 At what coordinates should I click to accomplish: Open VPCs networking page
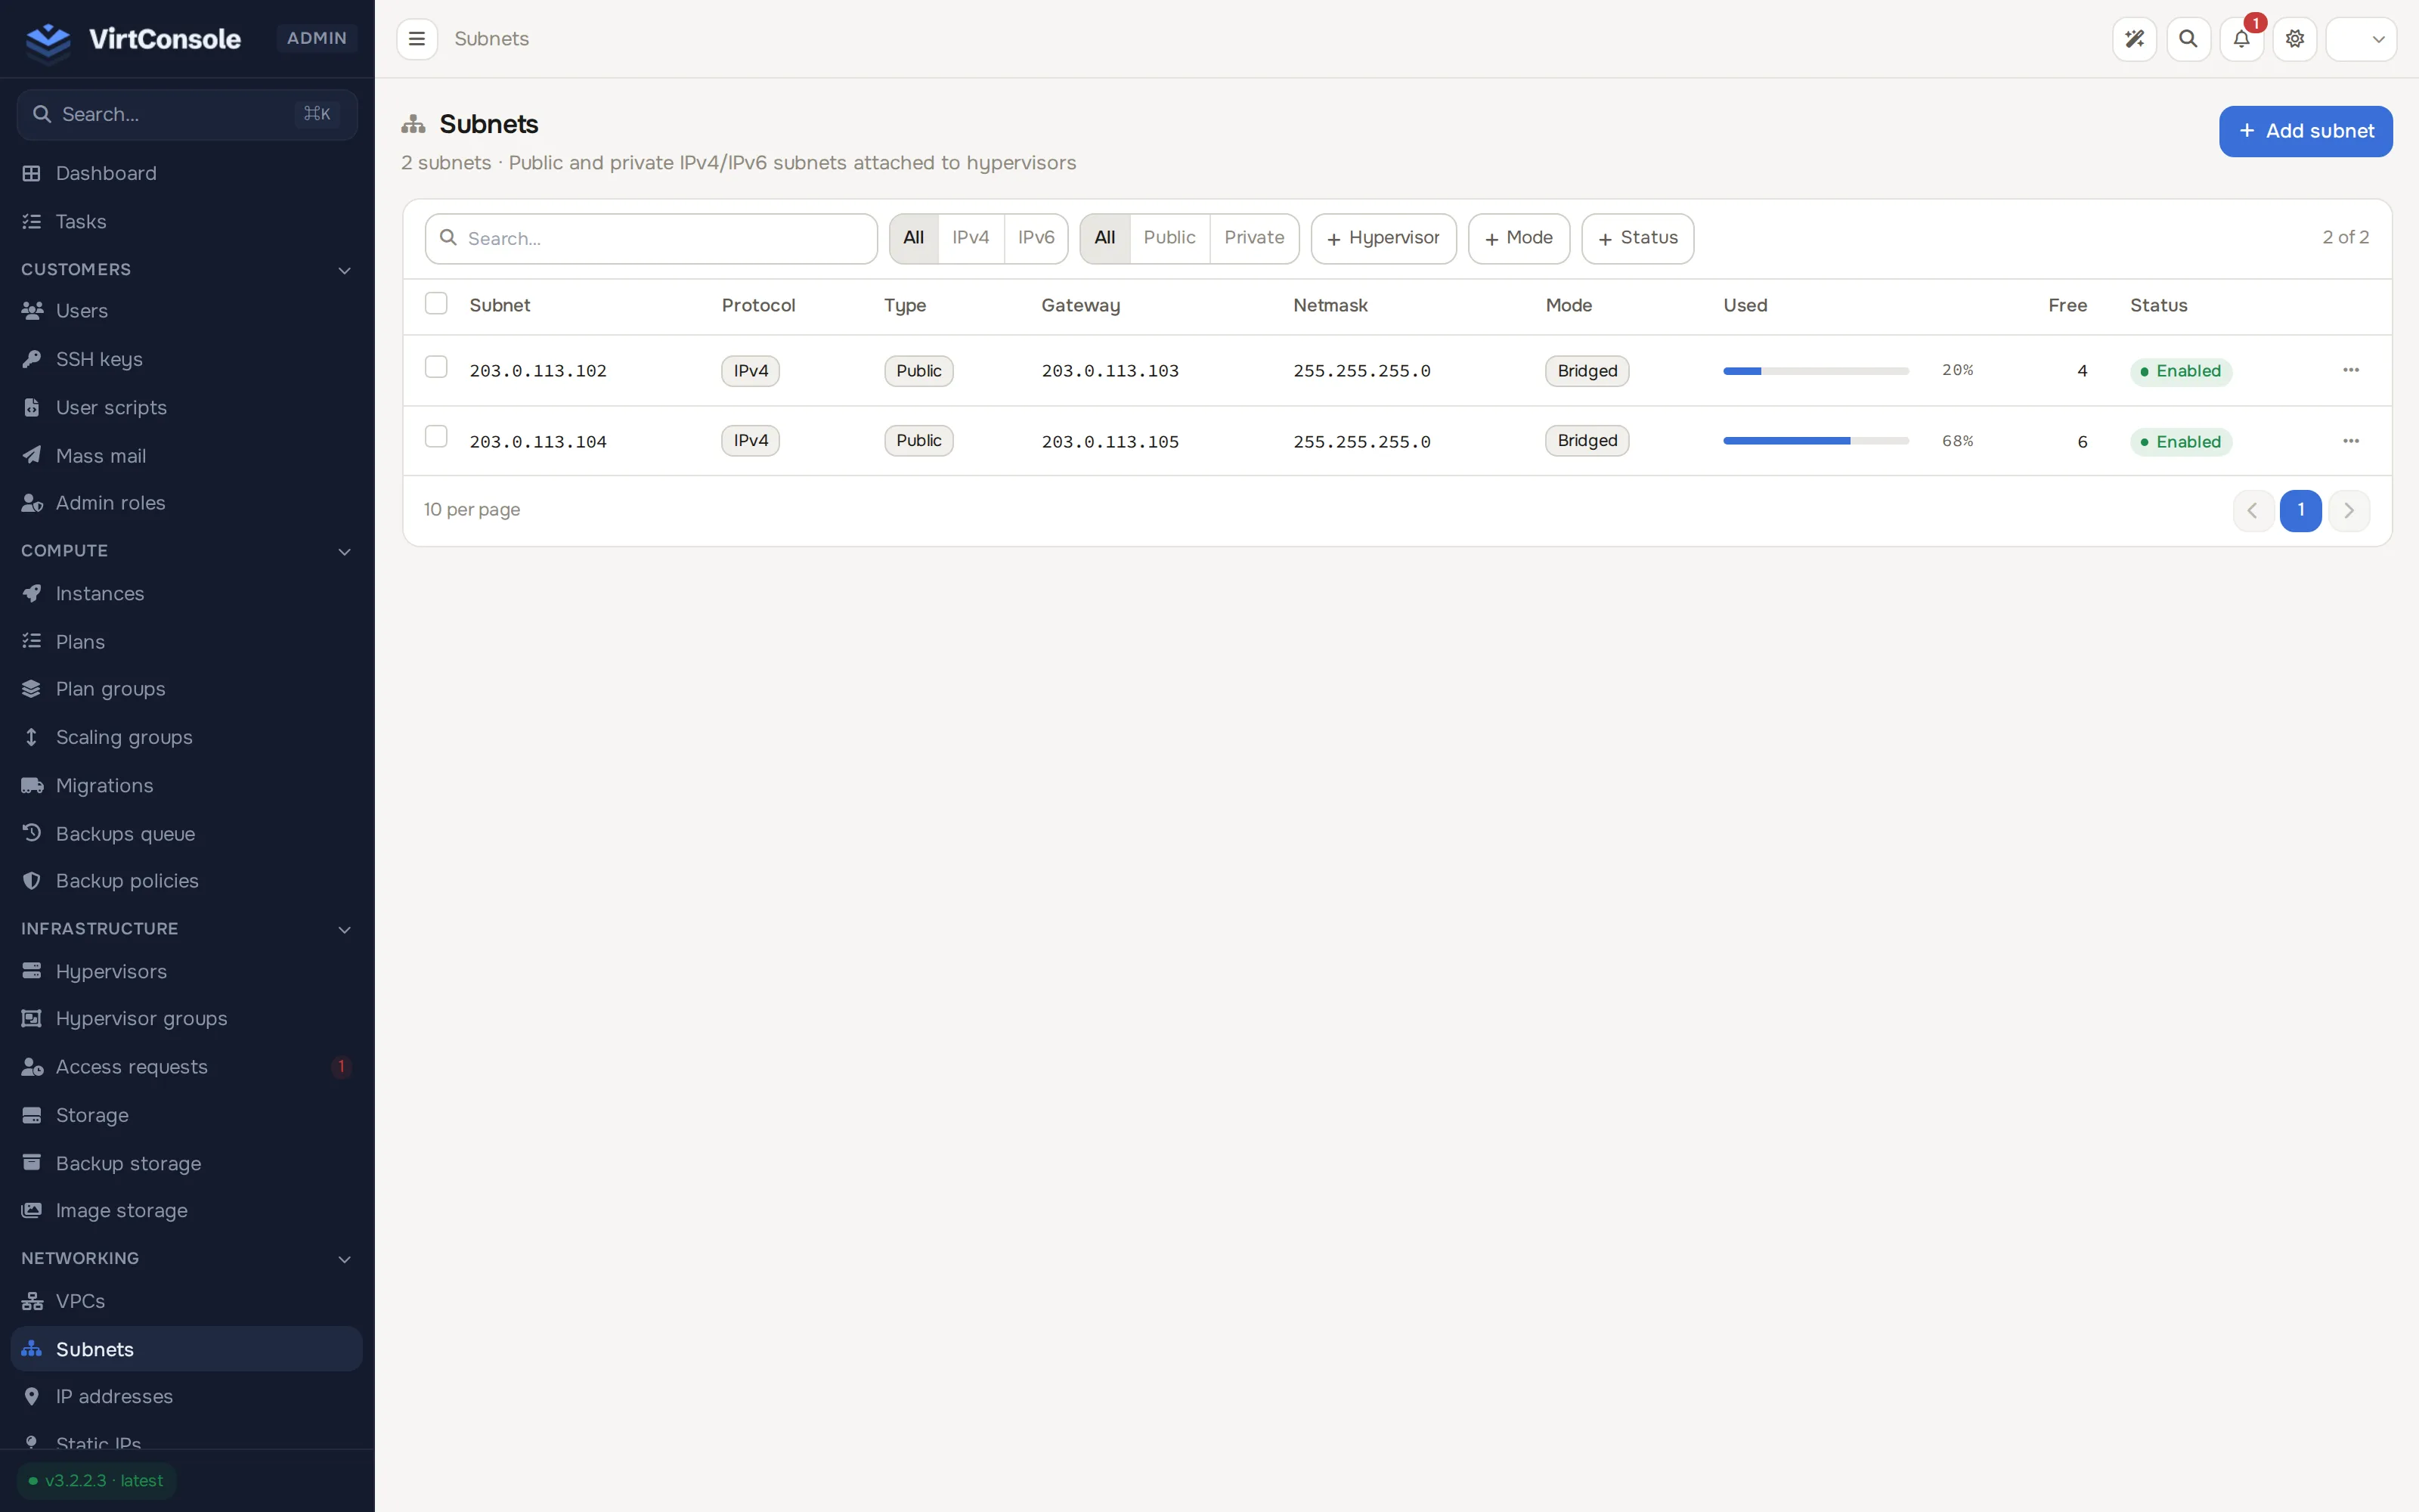pos(187,1301)
